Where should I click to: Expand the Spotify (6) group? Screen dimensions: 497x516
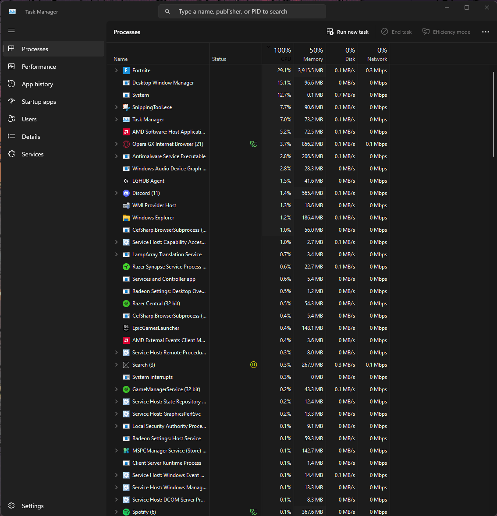tap(116, 512)
